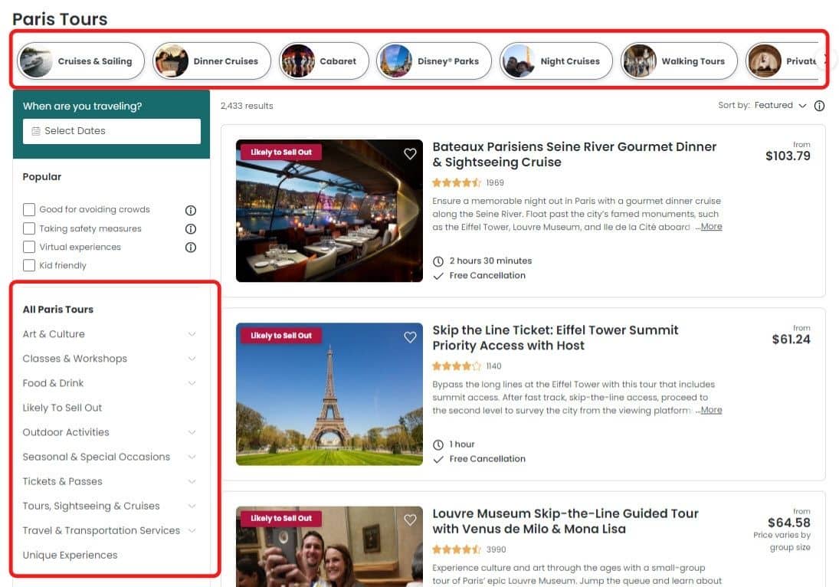Open the Louvre selfie photo thumbnail
Screen dimensions: 839x587
click(329, 547)
